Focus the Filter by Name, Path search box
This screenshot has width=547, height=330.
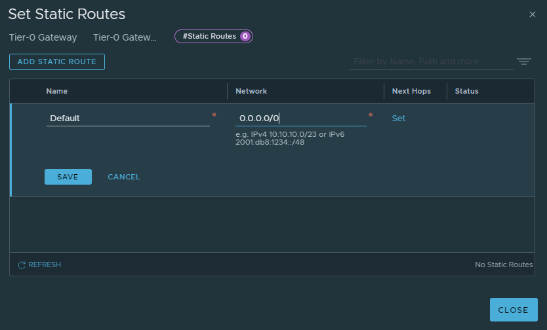[x=431, y=62]
